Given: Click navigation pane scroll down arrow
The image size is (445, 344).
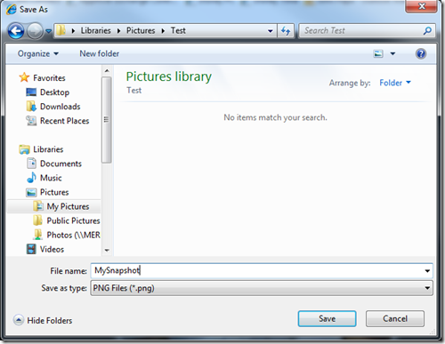Looking at the screenshot, I should [107, 251].
